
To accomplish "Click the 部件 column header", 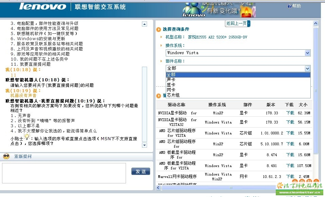I will click(248, 105).
